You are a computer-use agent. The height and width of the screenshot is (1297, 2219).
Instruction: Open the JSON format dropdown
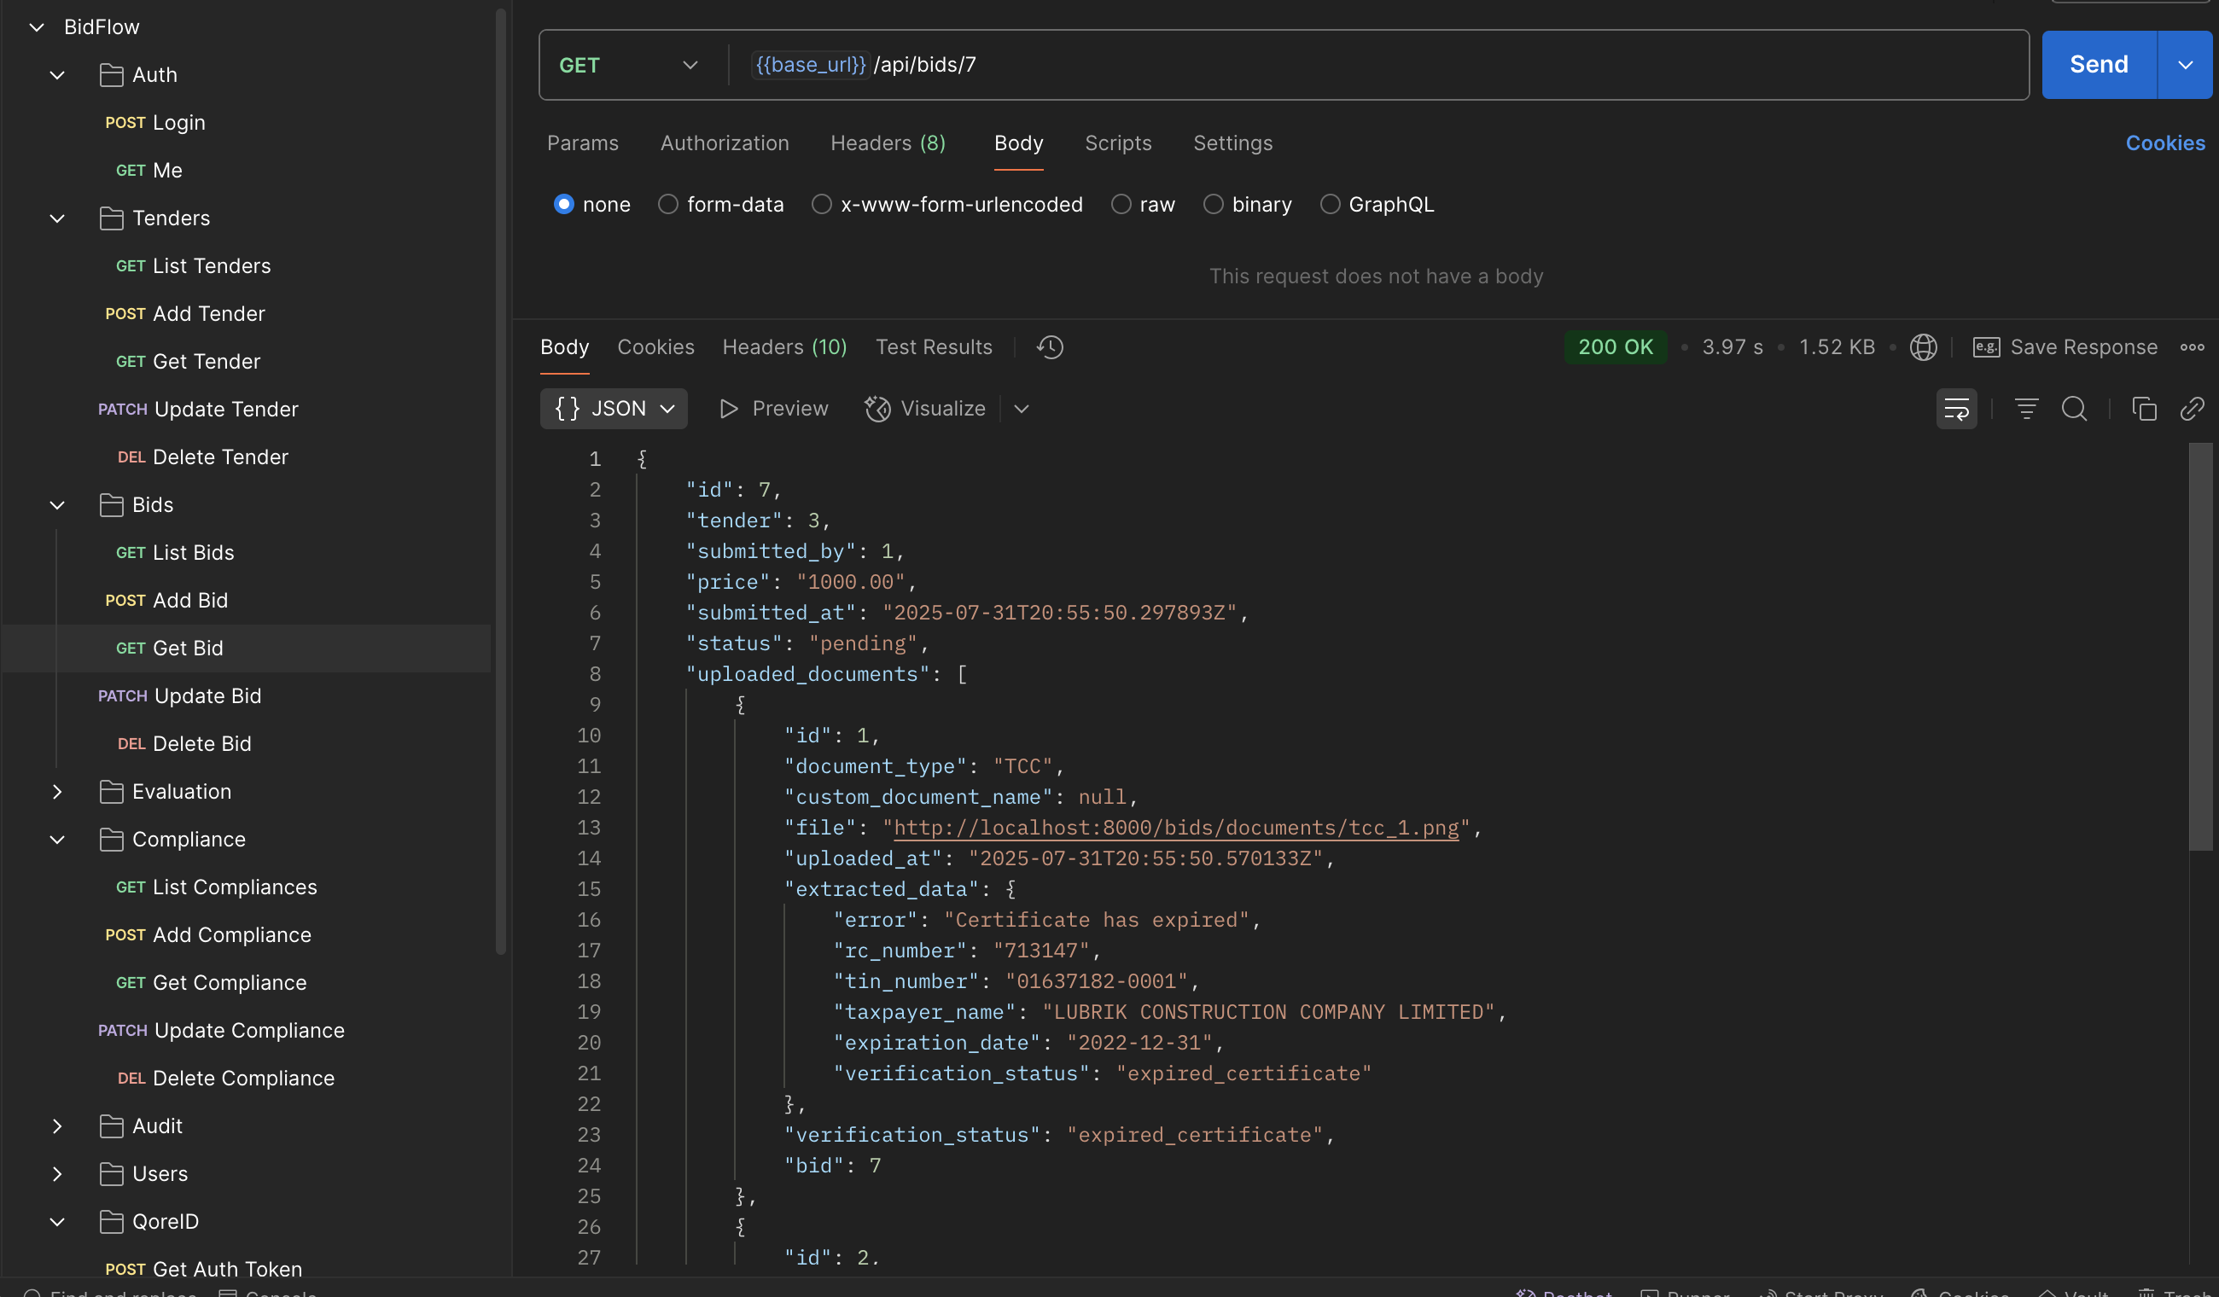pyautogui.click(x=614, y=409)
